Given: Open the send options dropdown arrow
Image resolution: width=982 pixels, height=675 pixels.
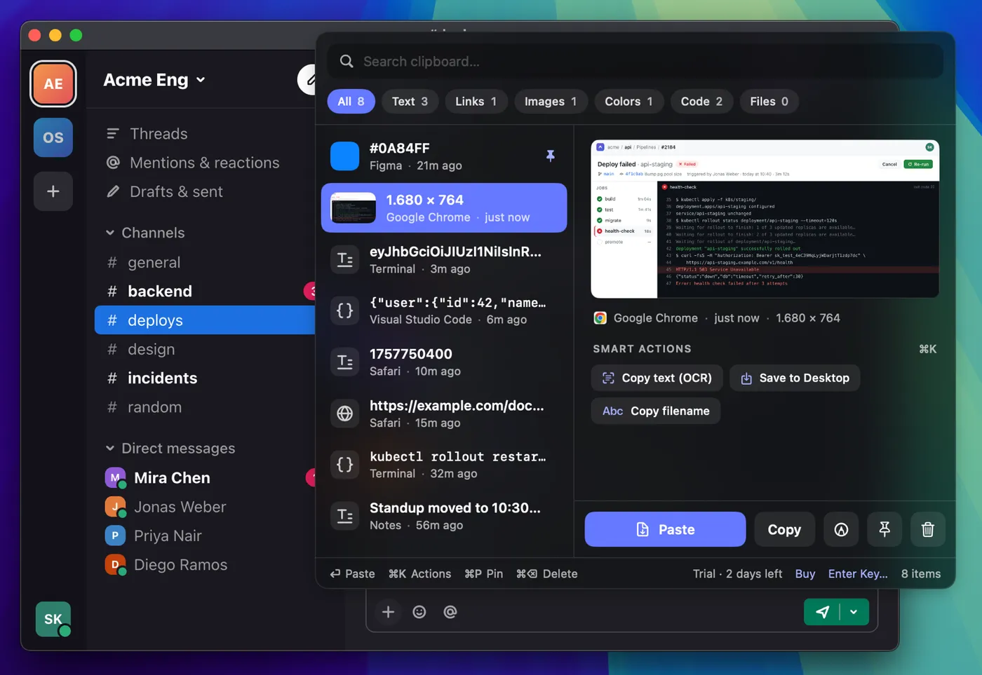Looking at the screenshot, I should click(x=854, y=612).
